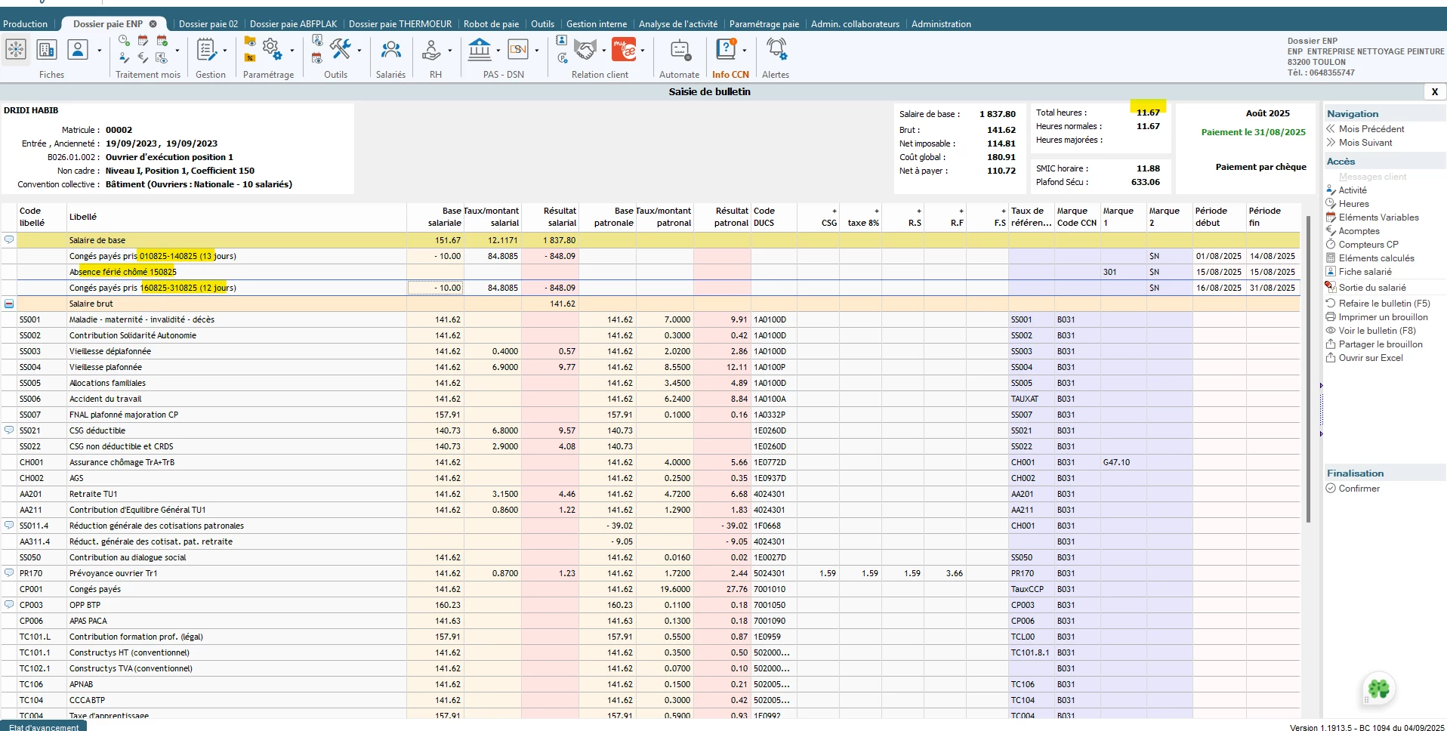The image size is (1447, 731).
Task: Open the PAS bank building icon
Action: (x=480, y=51)
